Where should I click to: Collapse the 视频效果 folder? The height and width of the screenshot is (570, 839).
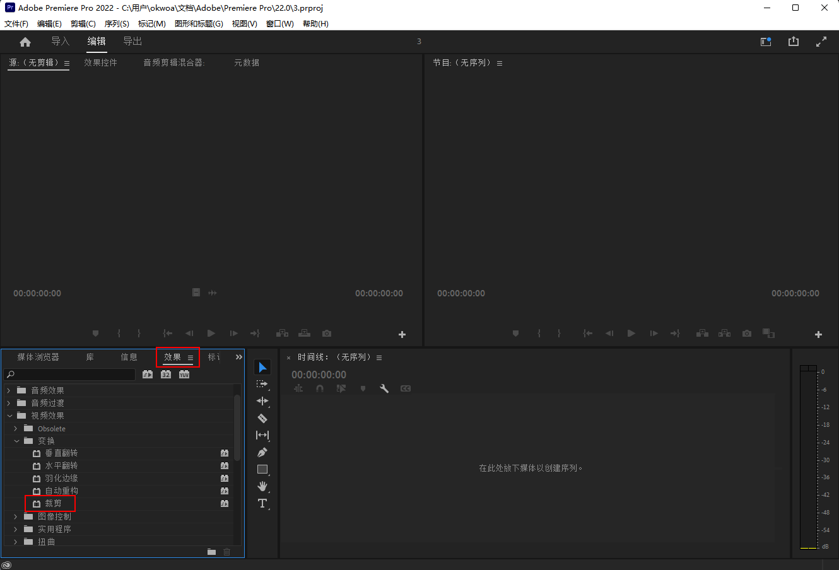coord(9,416)
